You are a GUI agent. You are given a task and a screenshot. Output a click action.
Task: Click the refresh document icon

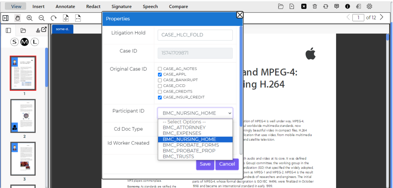pos(326,7)
